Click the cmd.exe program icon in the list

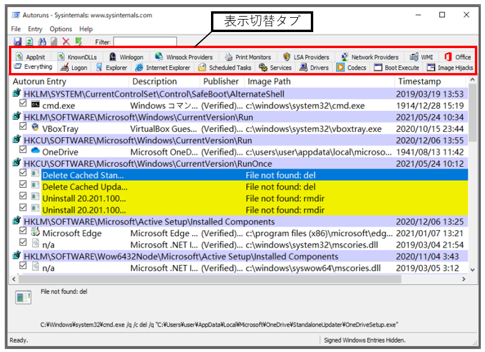pyautogui.click(x=35, y=104)
